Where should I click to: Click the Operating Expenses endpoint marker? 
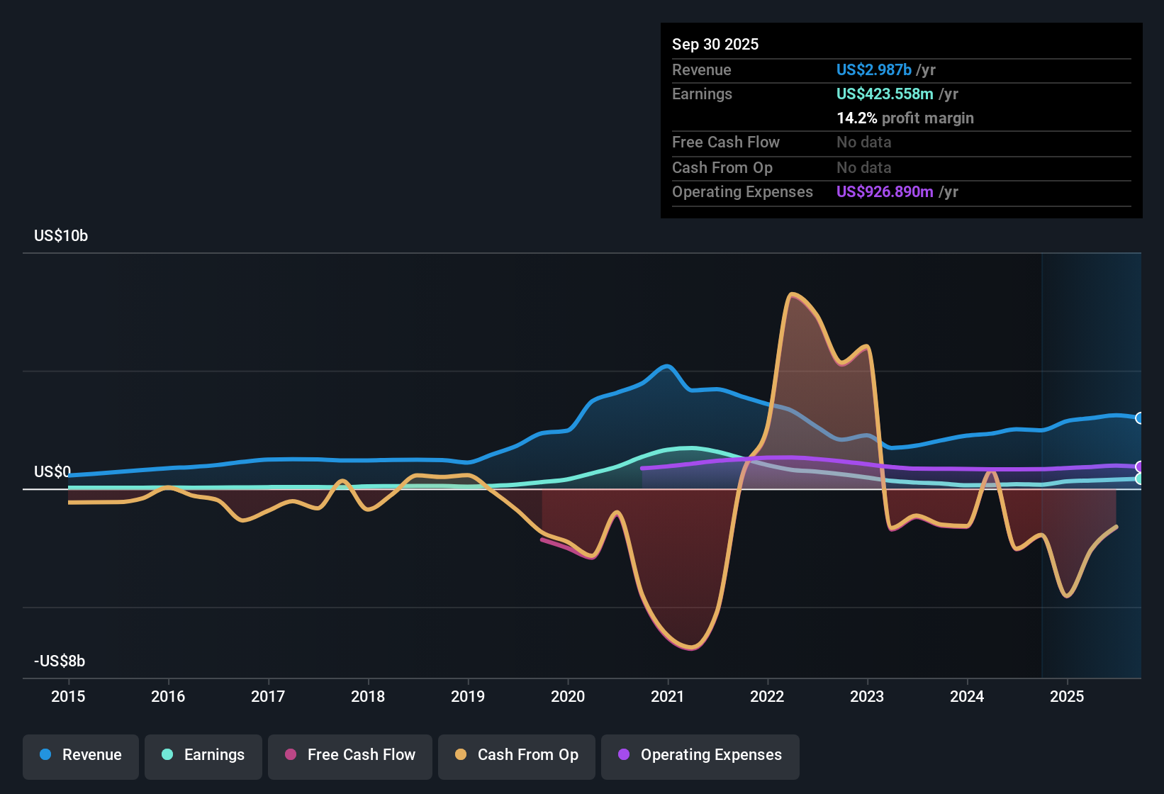1139,466
